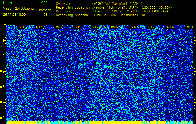Click the Receiving Antenna label

(72, 15)
